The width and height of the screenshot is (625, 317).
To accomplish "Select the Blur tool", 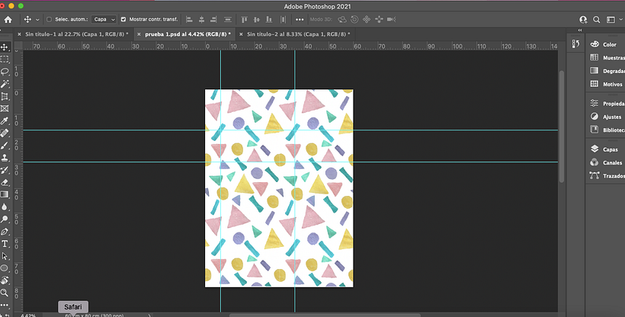I will pos(5,207).
